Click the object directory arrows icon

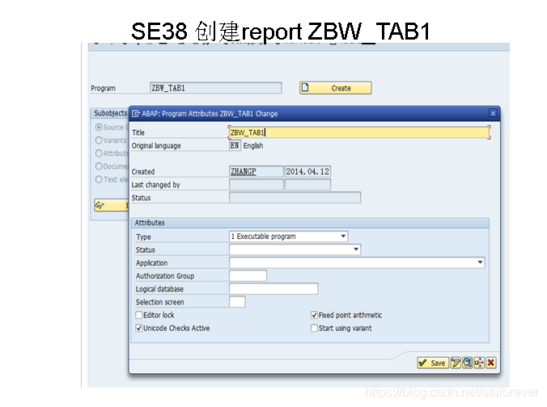[x=479, y=363]
